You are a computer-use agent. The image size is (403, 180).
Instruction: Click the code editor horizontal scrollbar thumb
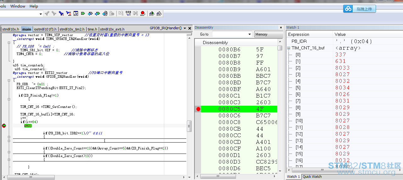pos(31,177)
